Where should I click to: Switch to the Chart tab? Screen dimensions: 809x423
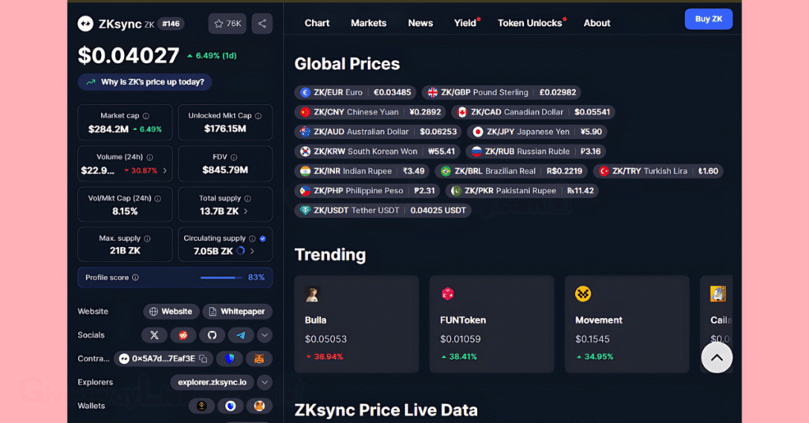317,23
